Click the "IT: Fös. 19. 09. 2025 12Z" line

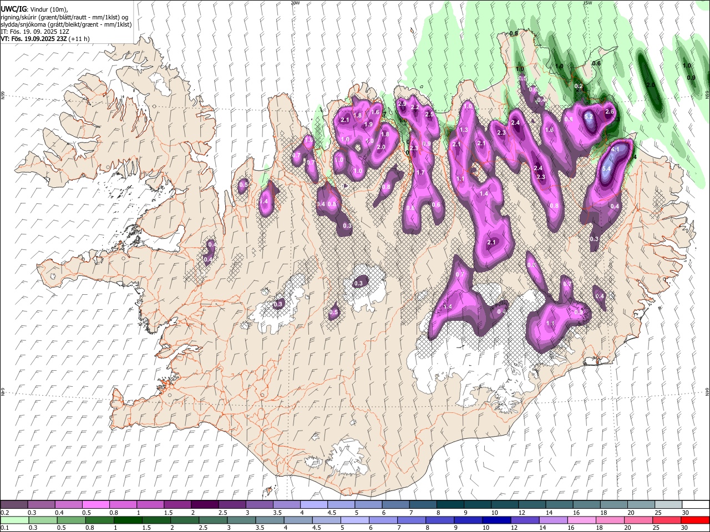[x=35, y=32]
